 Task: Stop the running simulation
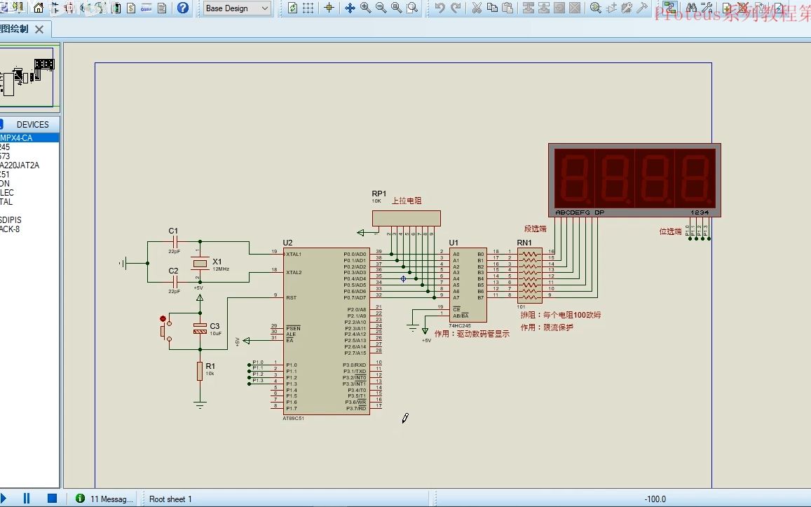[x=52, y=499]
